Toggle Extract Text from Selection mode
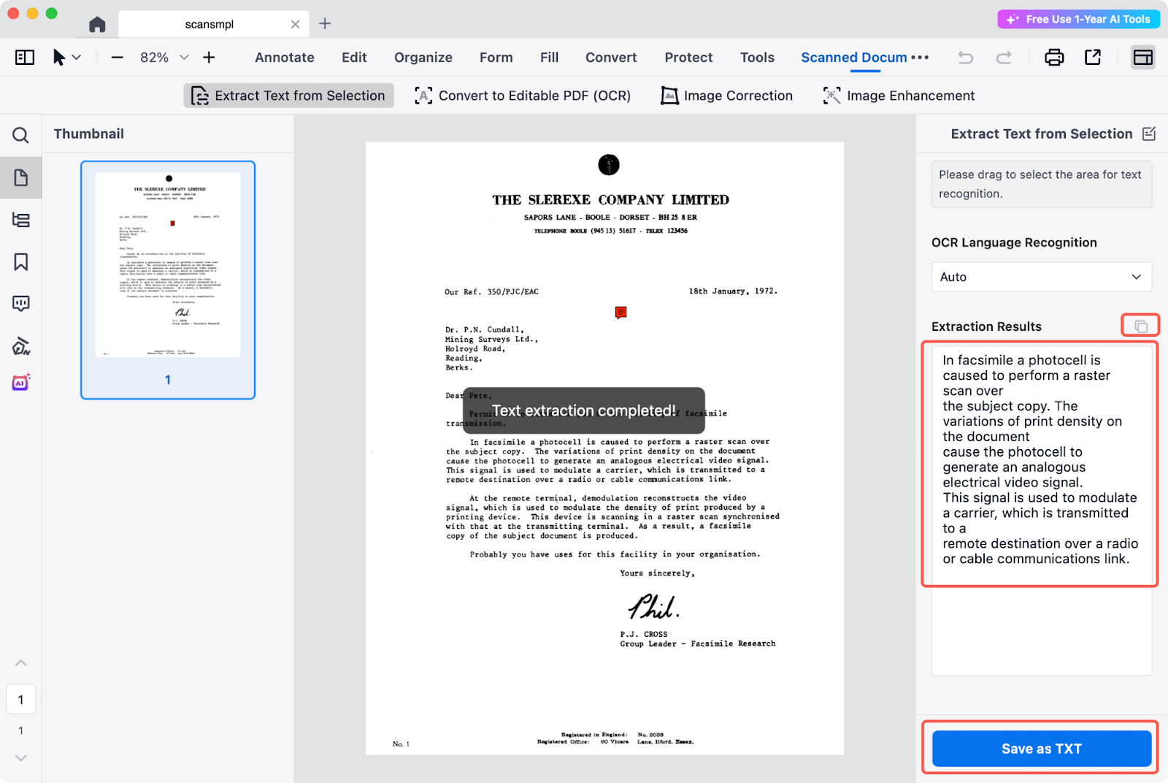 288,96
